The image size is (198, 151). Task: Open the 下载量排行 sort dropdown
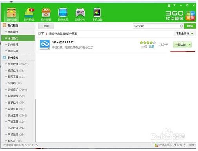coord(185,34)
